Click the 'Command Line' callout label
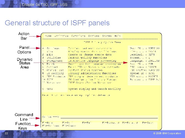Viewport: 185px width, 138px height. [24, 117]
